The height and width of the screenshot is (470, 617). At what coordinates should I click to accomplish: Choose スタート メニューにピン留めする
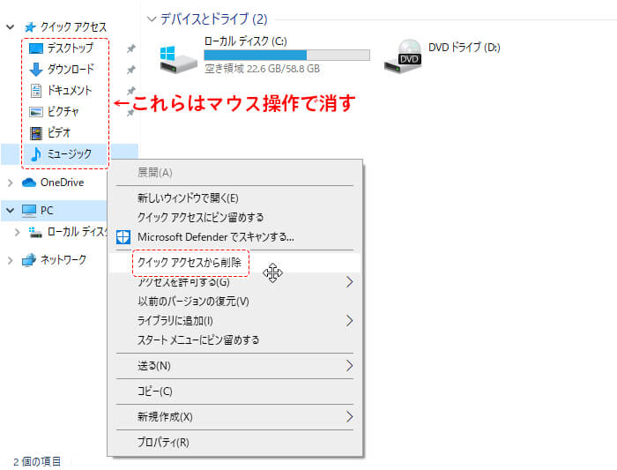[x=235, y=339]
